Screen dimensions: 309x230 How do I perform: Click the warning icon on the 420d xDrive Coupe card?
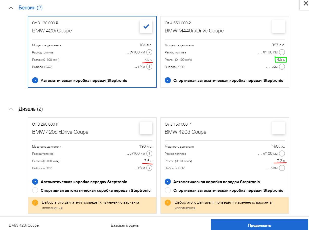point(35,203)
